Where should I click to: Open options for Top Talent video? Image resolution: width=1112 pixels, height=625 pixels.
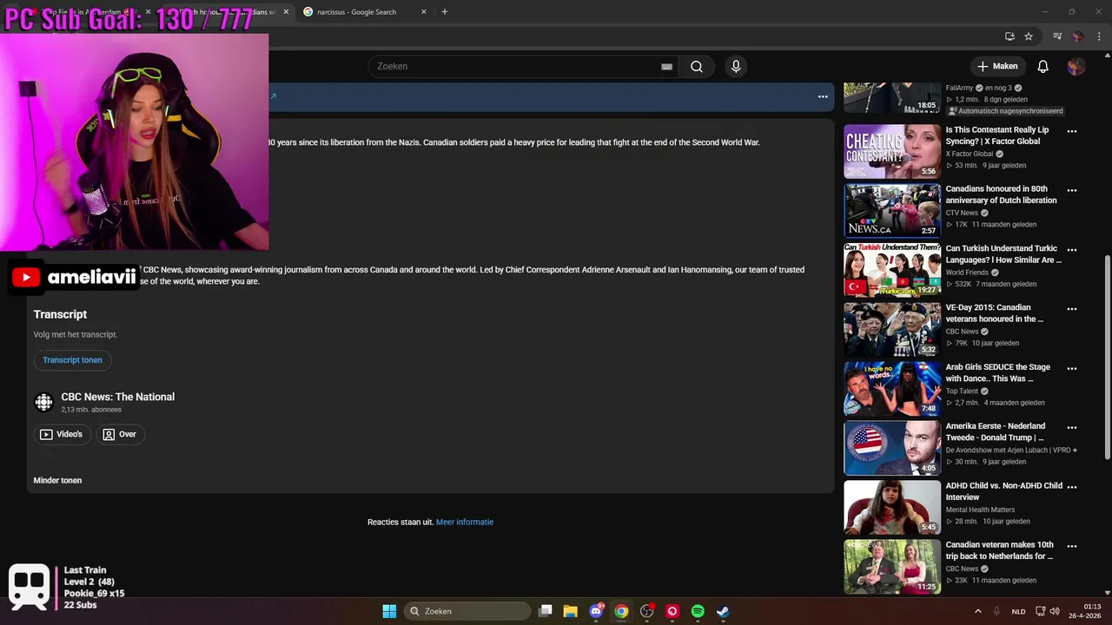coord(1072,368)
